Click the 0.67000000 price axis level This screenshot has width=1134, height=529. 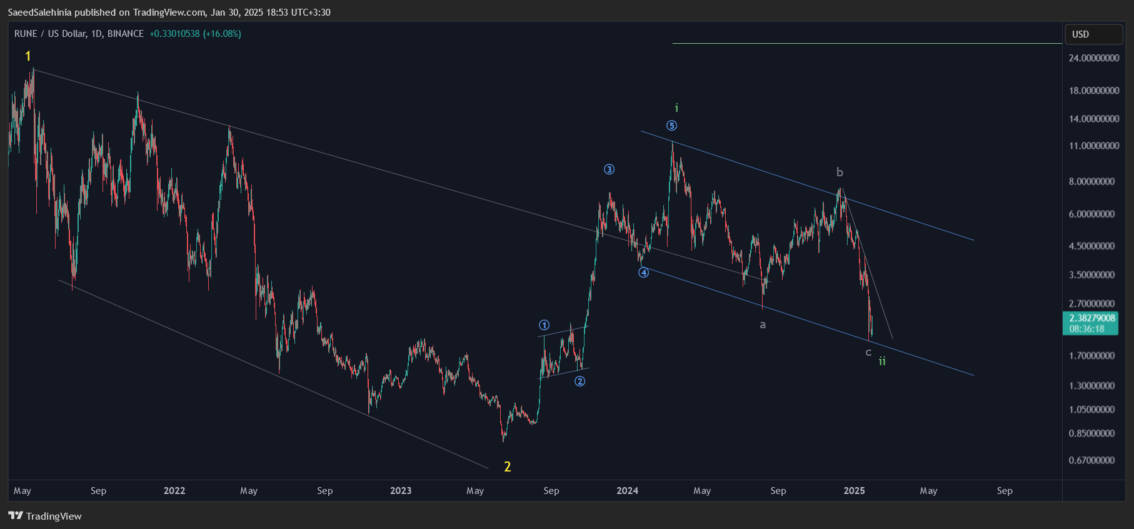point(1091,460)
